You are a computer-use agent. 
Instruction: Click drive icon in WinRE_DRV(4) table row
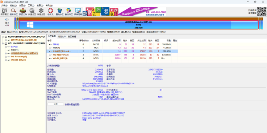click(x=50, y=58)
